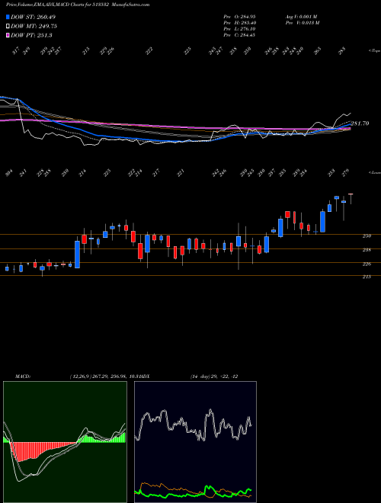Click the Avg V: 0.001 M value

[301, 16]
